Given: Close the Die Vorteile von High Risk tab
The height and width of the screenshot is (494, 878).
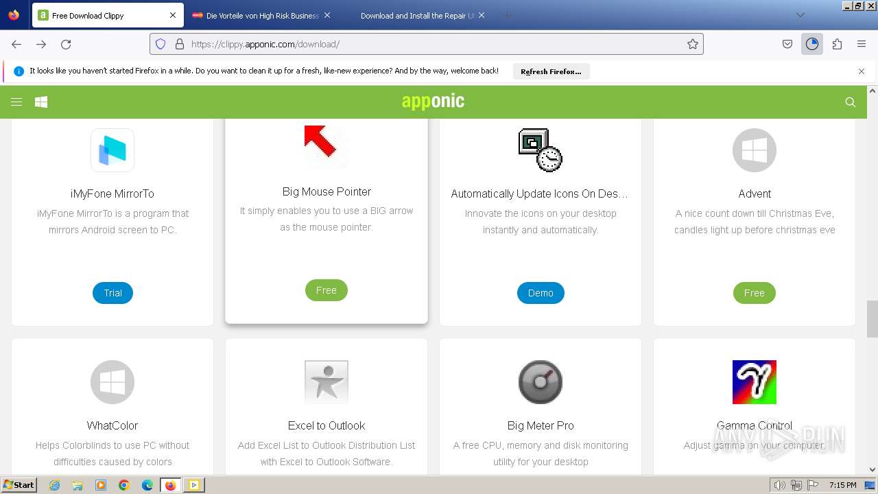Looking at the screenshot, I should [327, 15].
